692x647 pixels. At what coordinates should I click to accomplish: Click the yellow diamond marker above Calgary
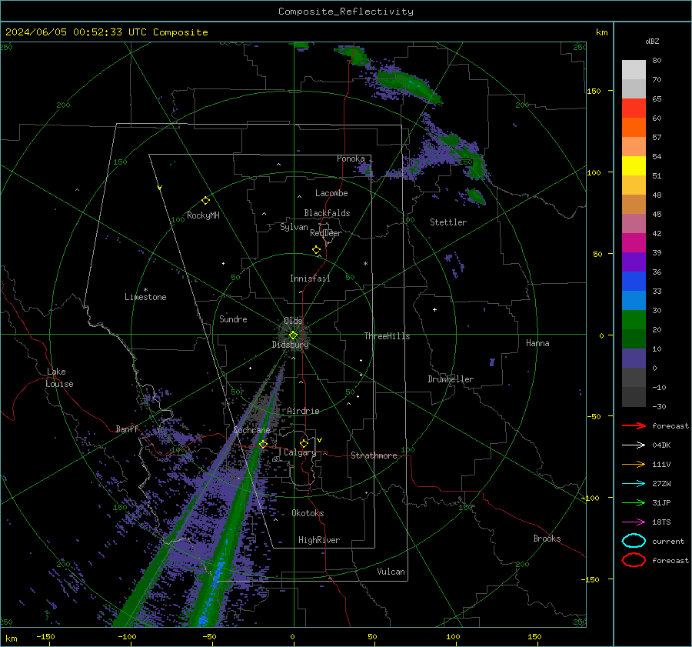point(304,443)
